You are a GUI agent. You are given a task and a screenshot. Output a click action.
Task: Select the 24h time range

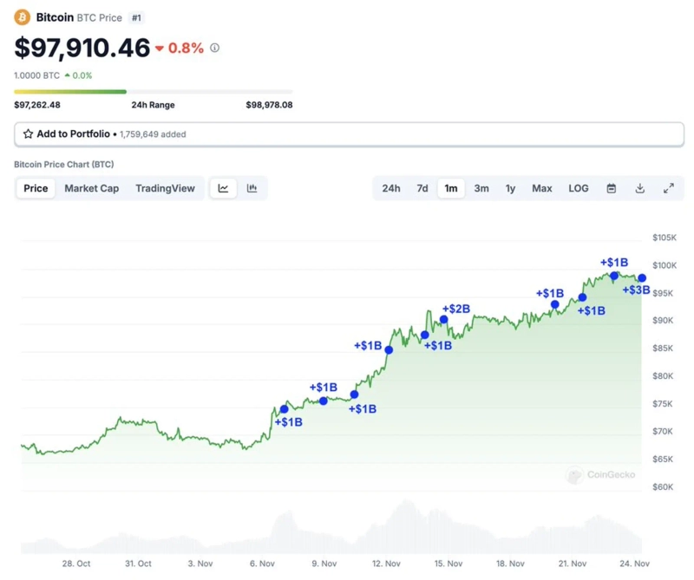click(x=391, y=188)
